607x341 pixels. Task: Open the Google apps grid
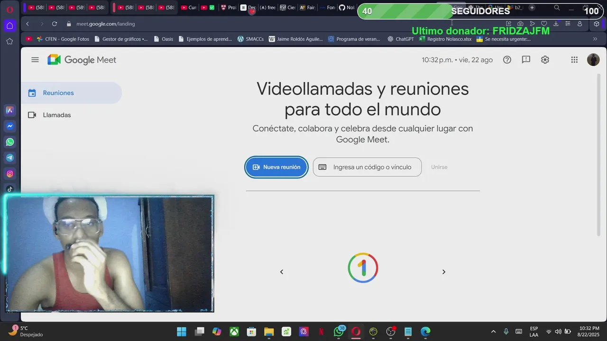[x=574, y=60]
